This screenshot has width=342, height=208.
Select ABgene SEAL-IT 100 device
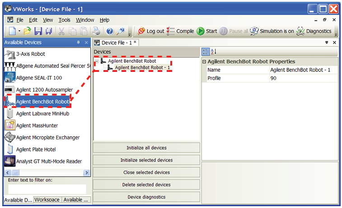point(39,78)
